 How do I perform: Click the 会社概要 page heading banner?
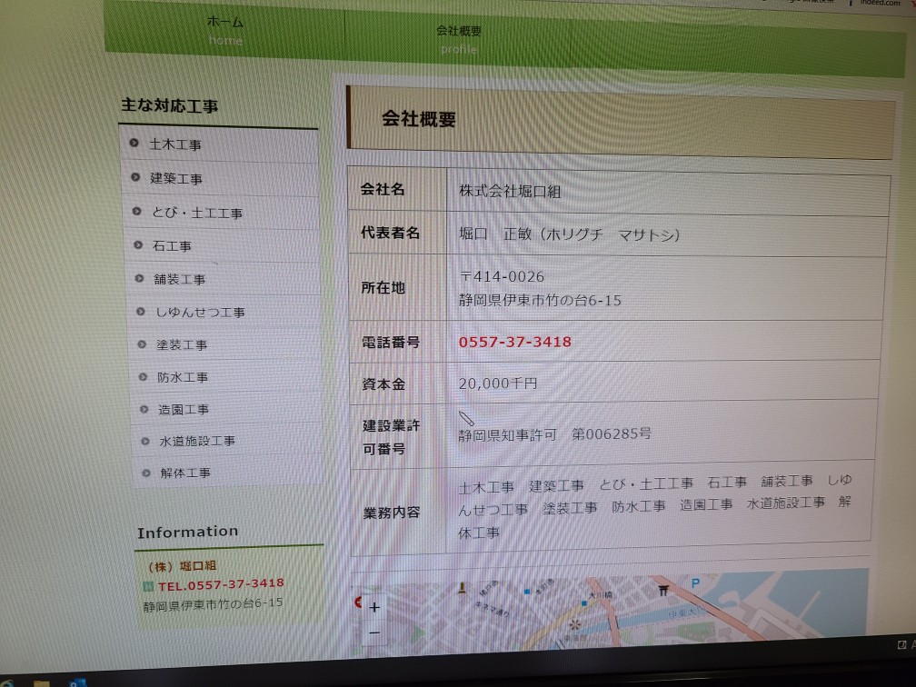coord(621,123)
